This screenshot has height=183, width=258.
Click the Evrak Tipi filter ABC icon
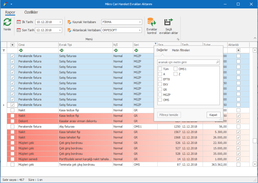62,51
